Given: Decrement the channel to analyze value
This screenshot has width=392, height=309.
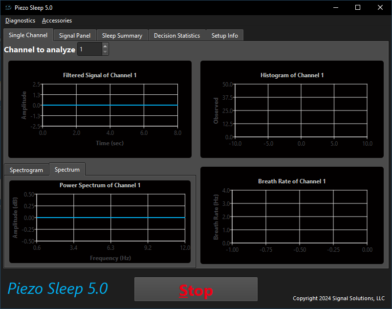Looking at the screenshot, I should [105, 52].
